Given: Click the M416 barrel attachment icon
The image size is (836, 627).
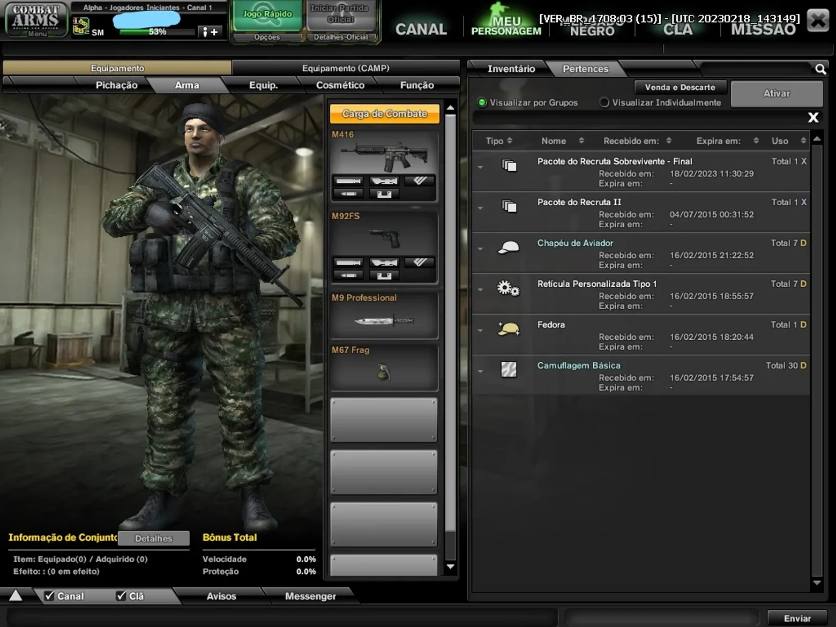Looking at the screenshot, I should [x=348, y=181].
